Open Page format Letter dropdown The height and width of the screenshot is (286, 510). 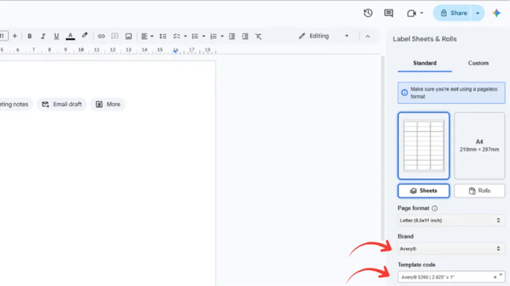point(451,220)
